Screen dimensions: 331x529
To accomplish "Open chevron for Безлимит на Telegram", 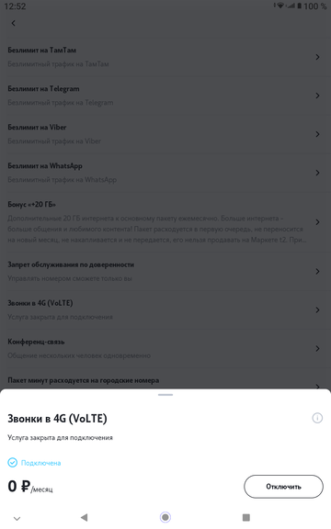I will pos(317,96).
